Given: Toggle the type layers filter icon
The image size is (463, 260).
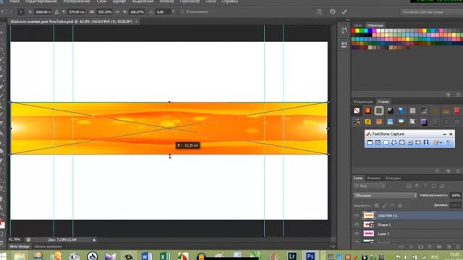Looking at the screenshot, I should click(x=425, y=186).
